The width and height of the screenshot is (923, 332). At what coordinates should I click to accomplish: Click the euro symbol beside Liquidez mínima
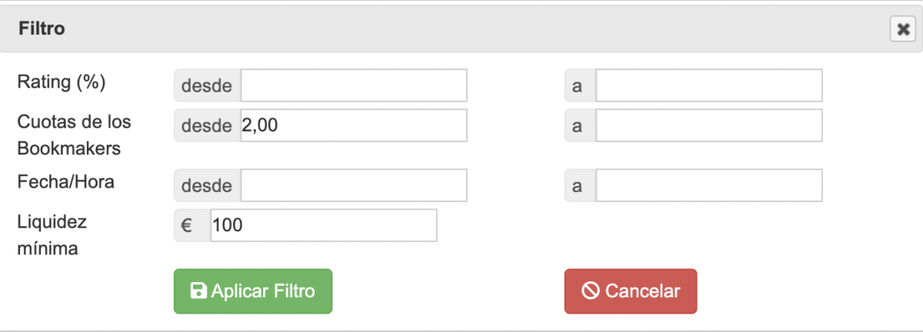click(x=185, y=225)
